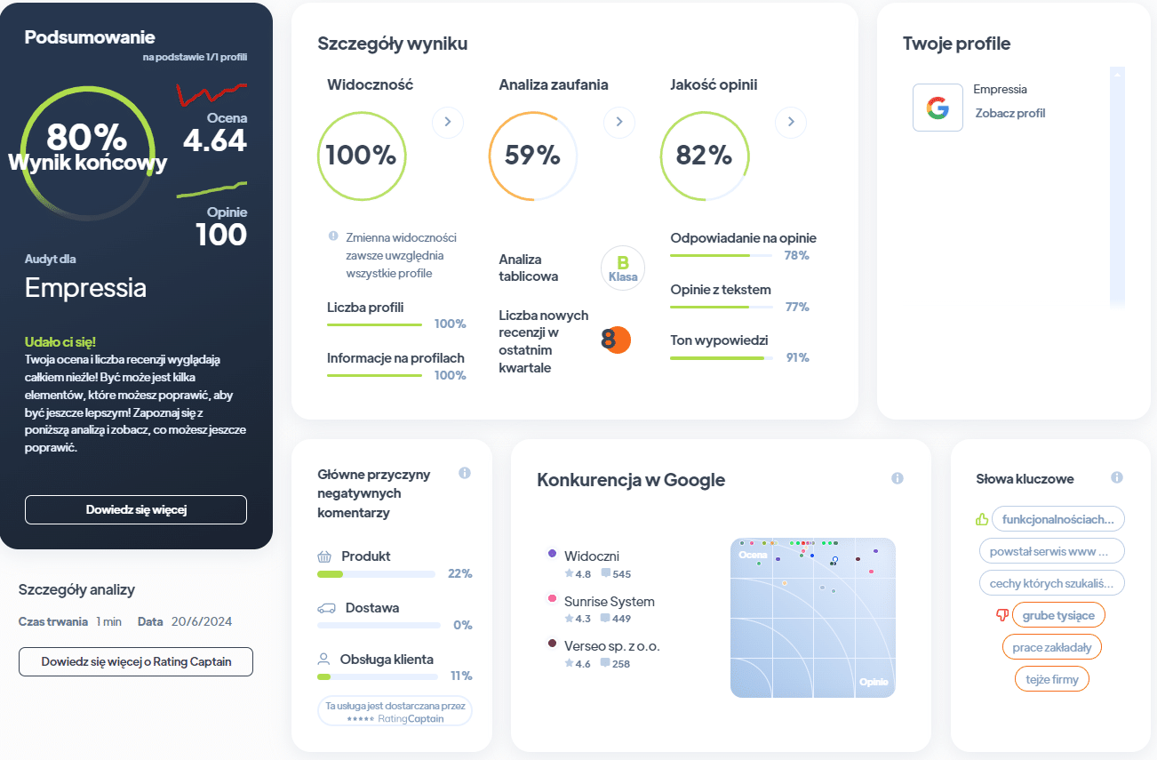Select the tejże firmy keyword tag
The height and width of the screenshot is (760, 1157).
click(x=1052, y=679)
